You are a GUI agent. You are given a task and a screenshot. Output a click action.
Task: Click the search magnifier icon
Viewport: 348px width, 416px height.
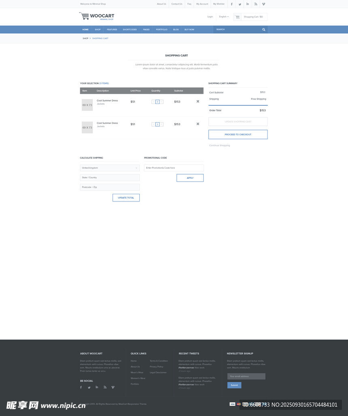pos(264,30)
